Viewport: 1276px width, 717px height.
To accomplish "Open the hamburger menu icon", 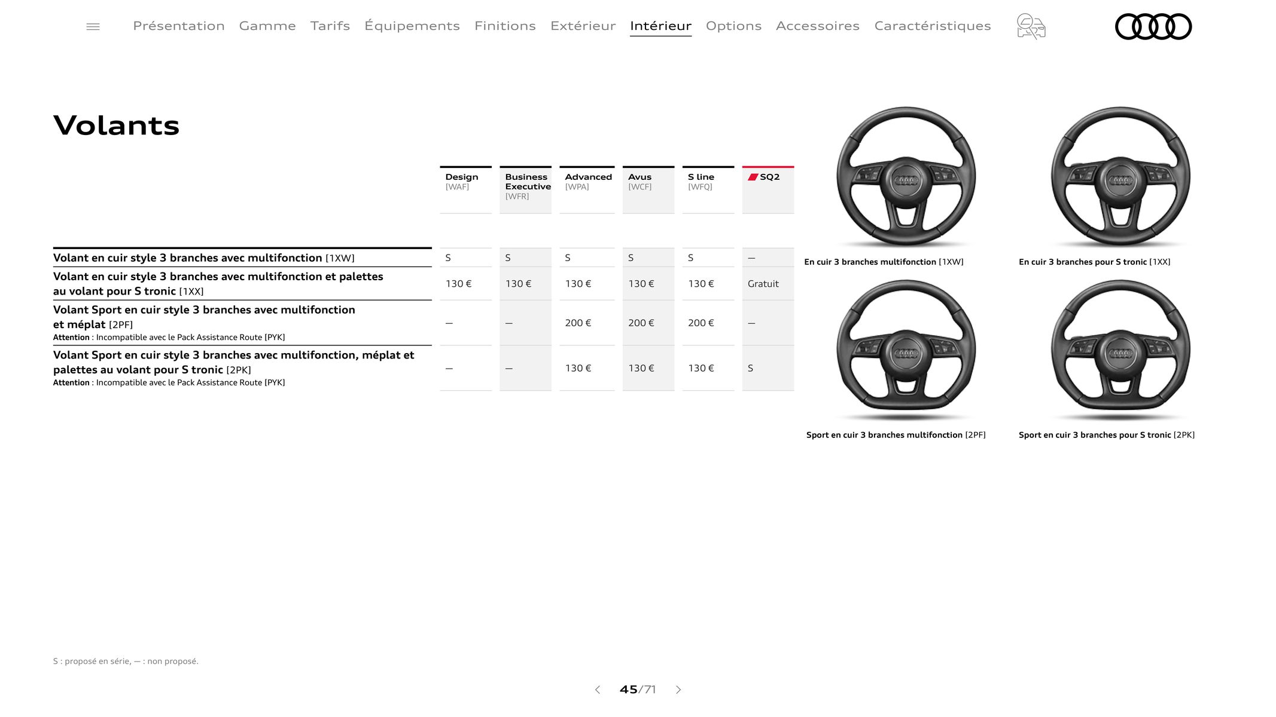I will (x=93, y=26).
